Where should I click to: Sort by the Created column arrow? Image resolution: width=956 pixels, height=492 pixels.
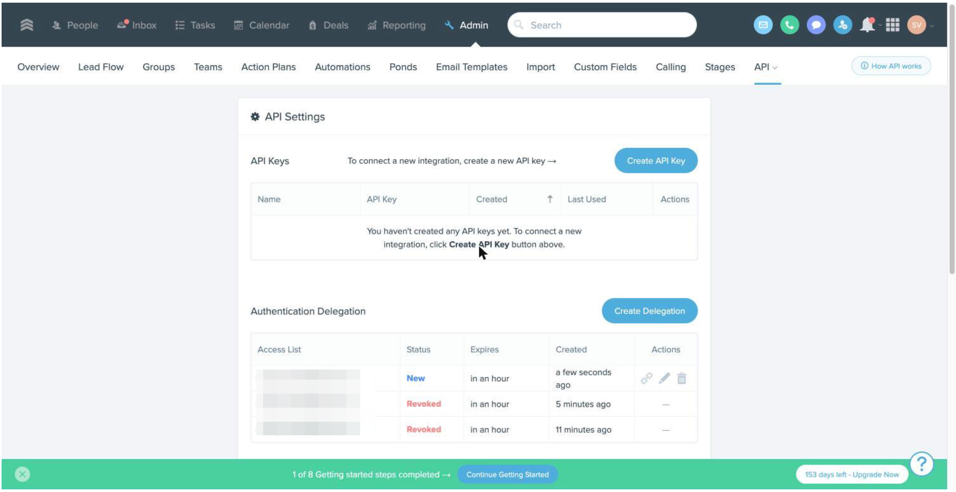(x=550, y=199)
